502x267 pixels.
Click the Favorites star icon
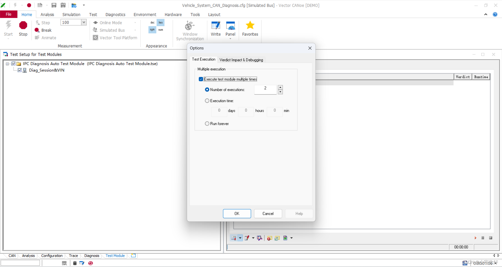click(x=250, y=25)
